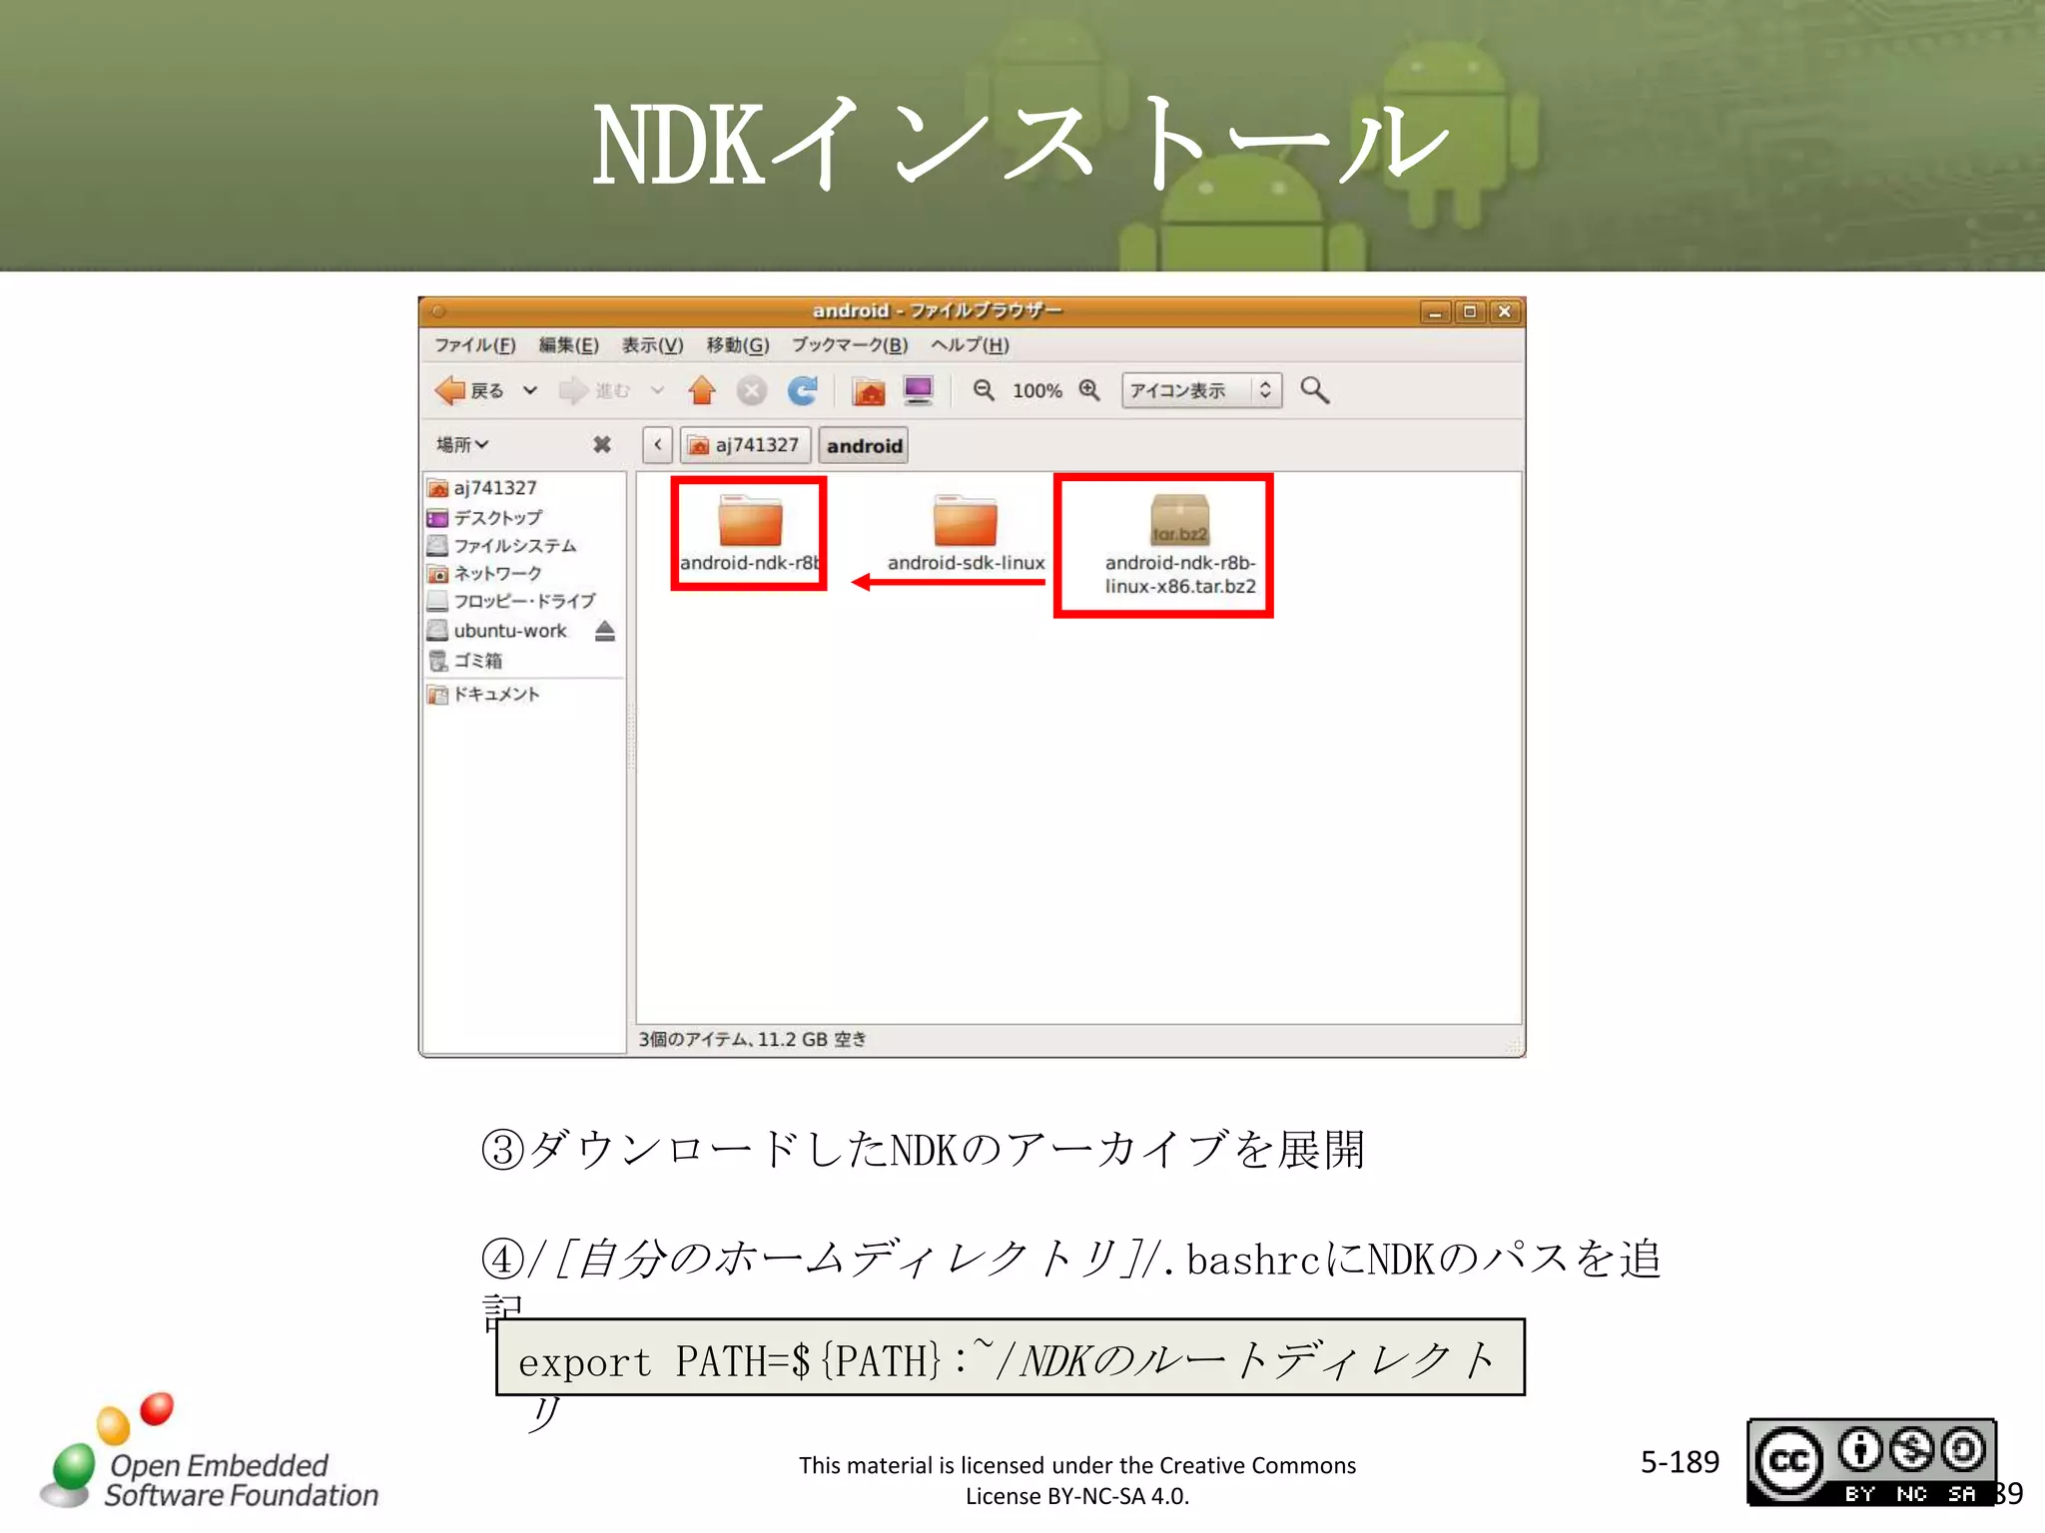Open the ブックマーク(B) menu
The height and width of the screenshot is (1533, 2045).
pyautogui.click(x=850, y=345)
